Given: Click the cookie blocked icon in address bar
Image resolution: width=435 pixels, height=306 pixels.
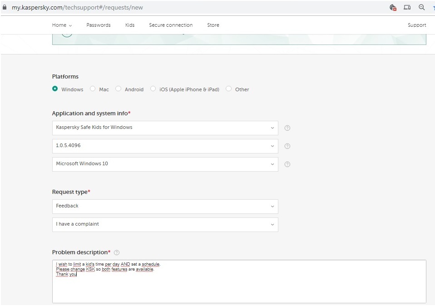Looking at the screenshot, I should [x=393, y=7].
